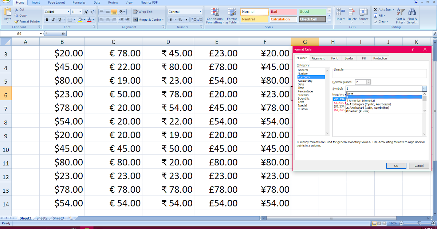Click the Copy icon
The width and height of the screenshot is (437, 229).
tap(16, 16)
